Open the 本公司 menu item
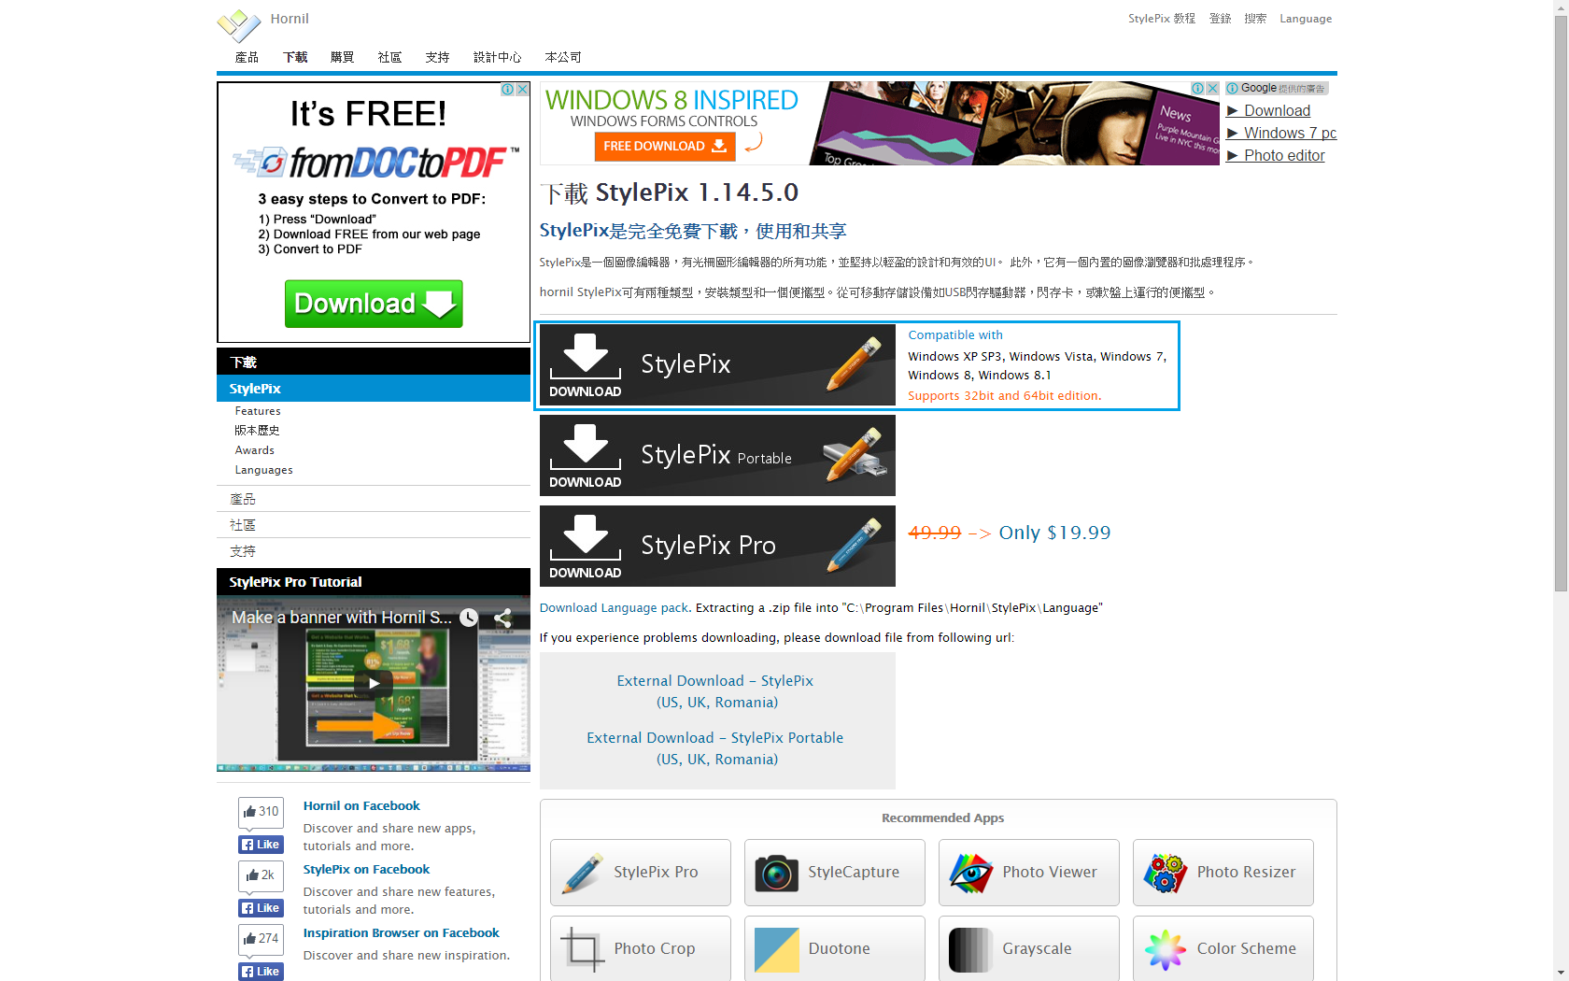The width and height of the screenshot is (1569, 981). click(563, 58)
